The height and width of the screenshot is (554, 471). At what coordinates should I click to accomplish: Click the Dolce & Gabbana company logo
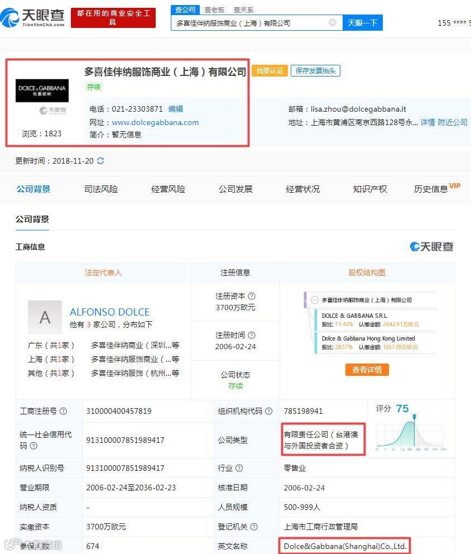pyautogui.click(x=42, y=90)
